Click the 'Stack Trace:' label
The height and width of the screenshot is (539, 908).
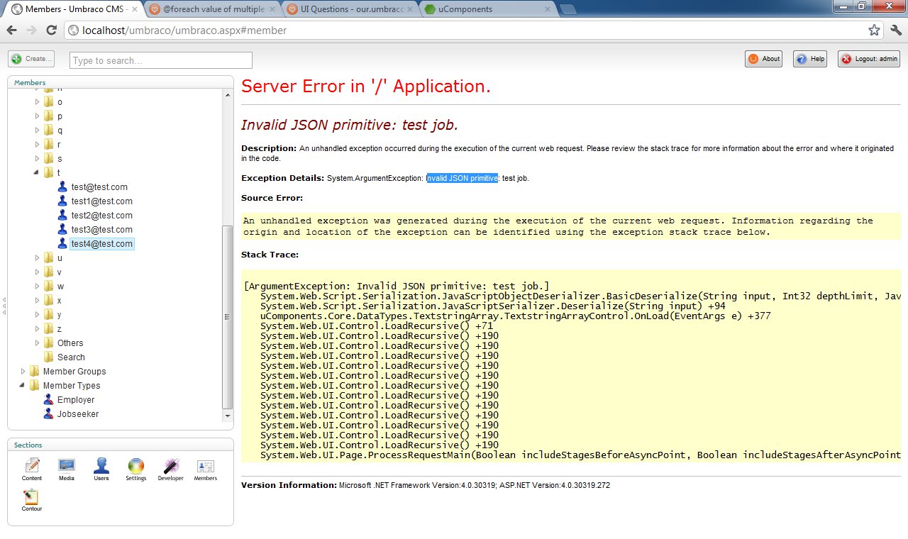point(270,255)
